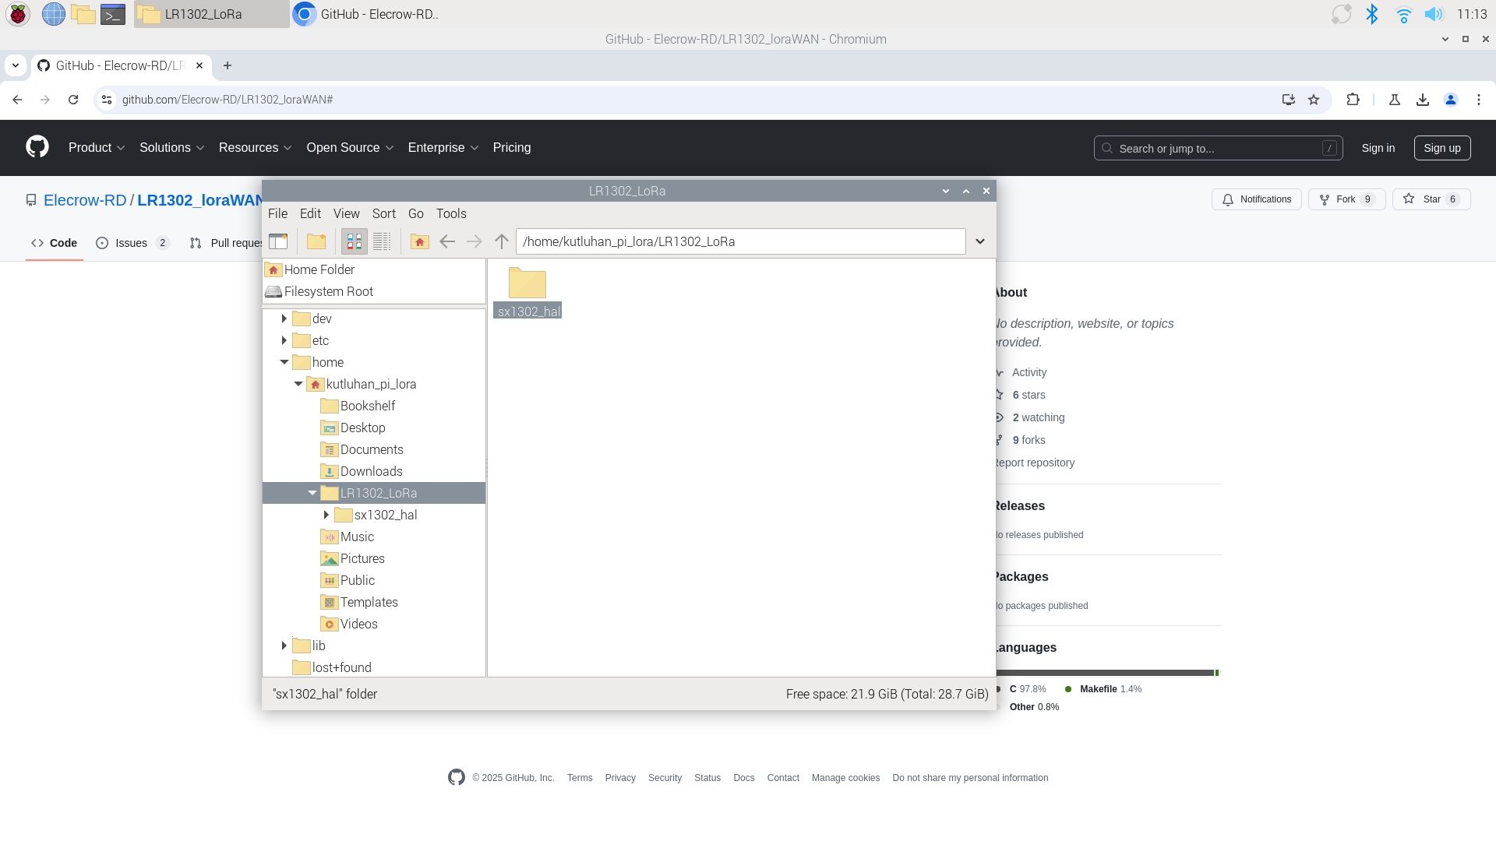Open the Raspberry Pi main menu
The width and height of the screenshot is (1496, 841).
pyautogui.click(x=18, y=14)
